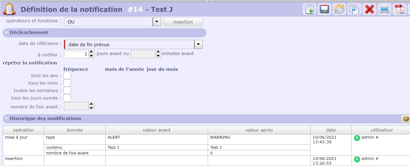Collapse the Déclenchement section
The height and width of the screenshot is (166, 410).
(6, 32)
